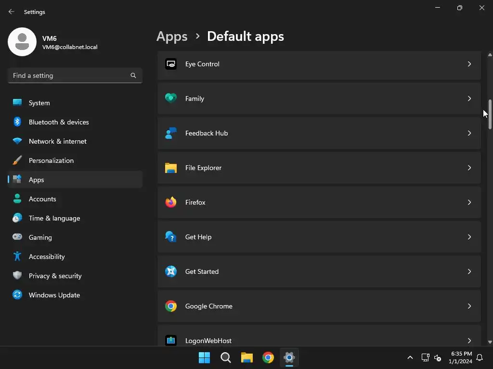
Task: Click the File Explorer folder icon in list
Action: (x=171, y=168)
